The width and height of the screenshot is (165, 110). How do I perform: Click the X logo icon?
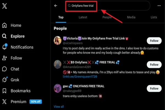tap(5, 6)
